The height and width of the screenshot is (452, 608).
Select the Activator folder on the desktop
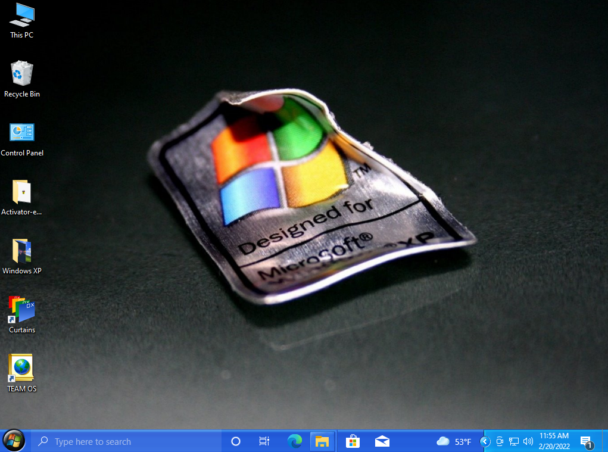[21, 198]
